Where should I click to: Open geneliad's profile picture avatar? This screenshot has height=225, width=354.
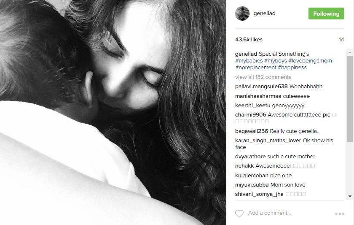click(x=242, y=14)
